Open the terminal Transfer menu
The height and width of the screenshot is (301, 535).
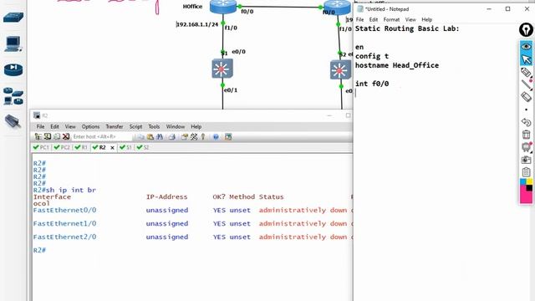tap(115, 126)
